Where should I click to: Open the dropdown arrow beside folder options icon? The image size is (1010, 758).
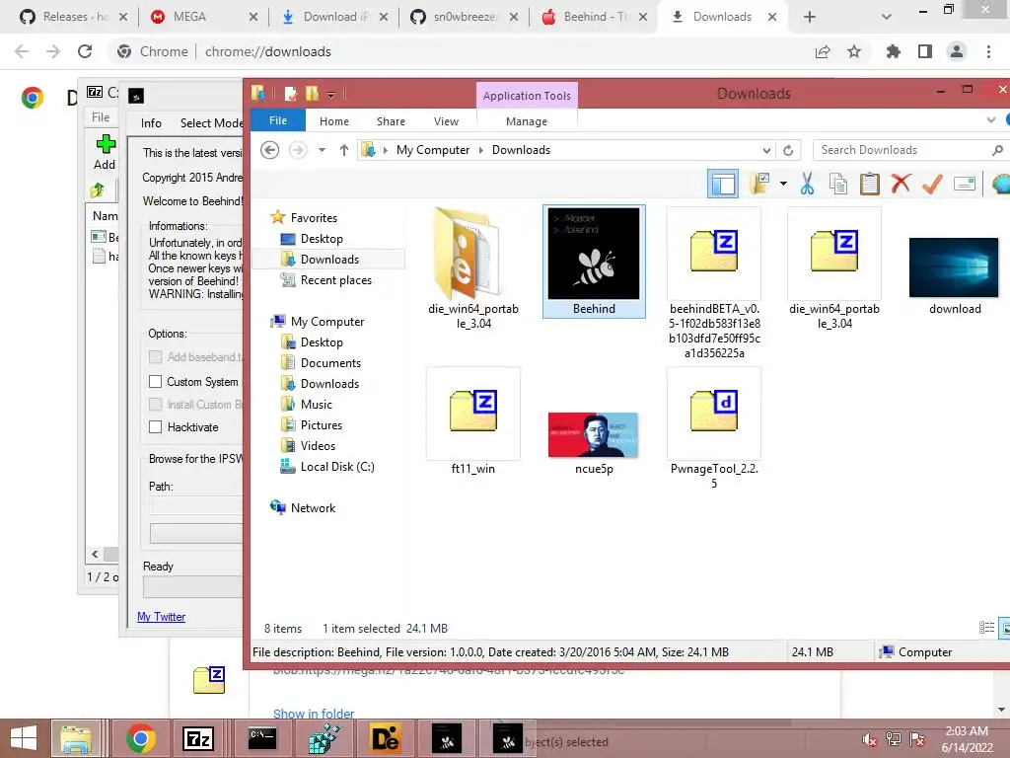[x=783, y=184]
